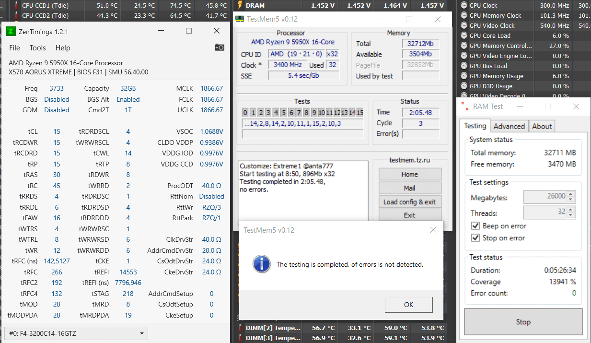Image resolution: width=591 pixels, height=343 pixels.
Task: Click Load config & exit button
Action: point(409,202)
